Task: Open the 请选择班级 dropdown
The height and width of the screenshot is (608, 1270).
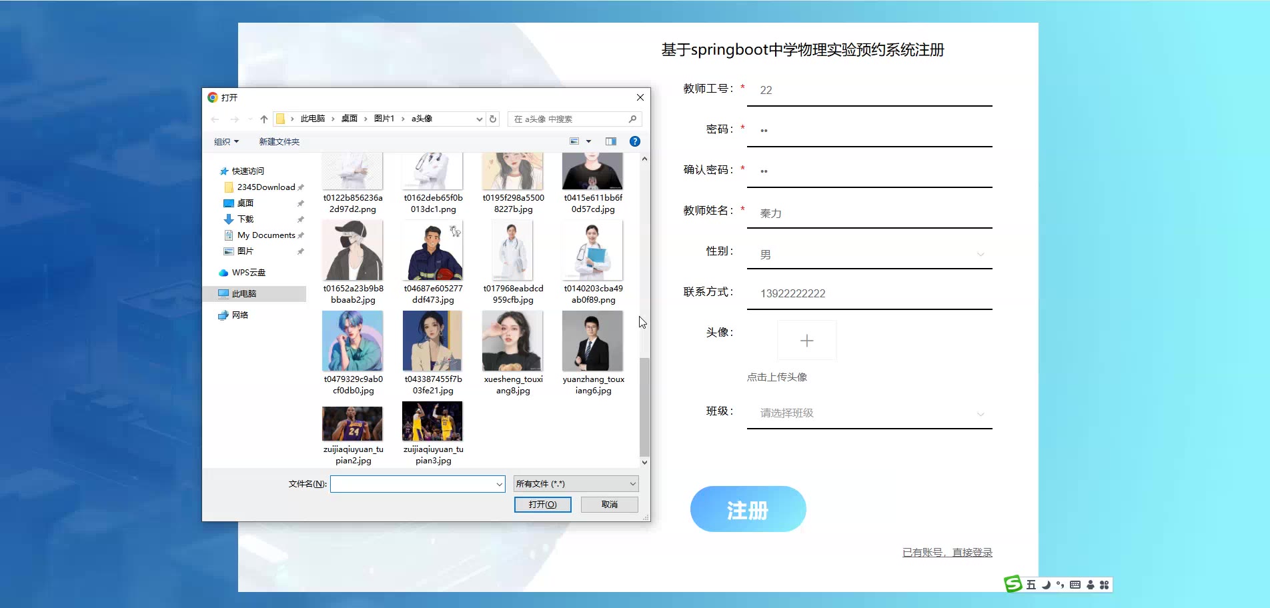Action: click(870, 413)
